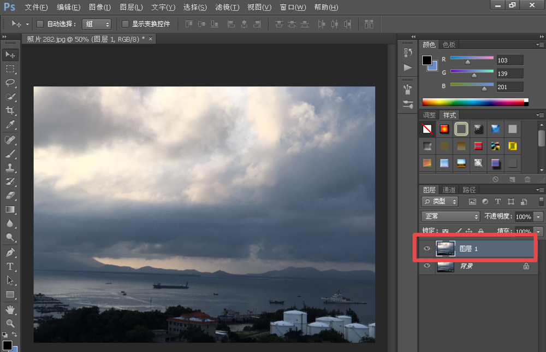This screenshot has height=352, width=546.
Task: Select the Lasso tool
Action: [x=10, y=83]
